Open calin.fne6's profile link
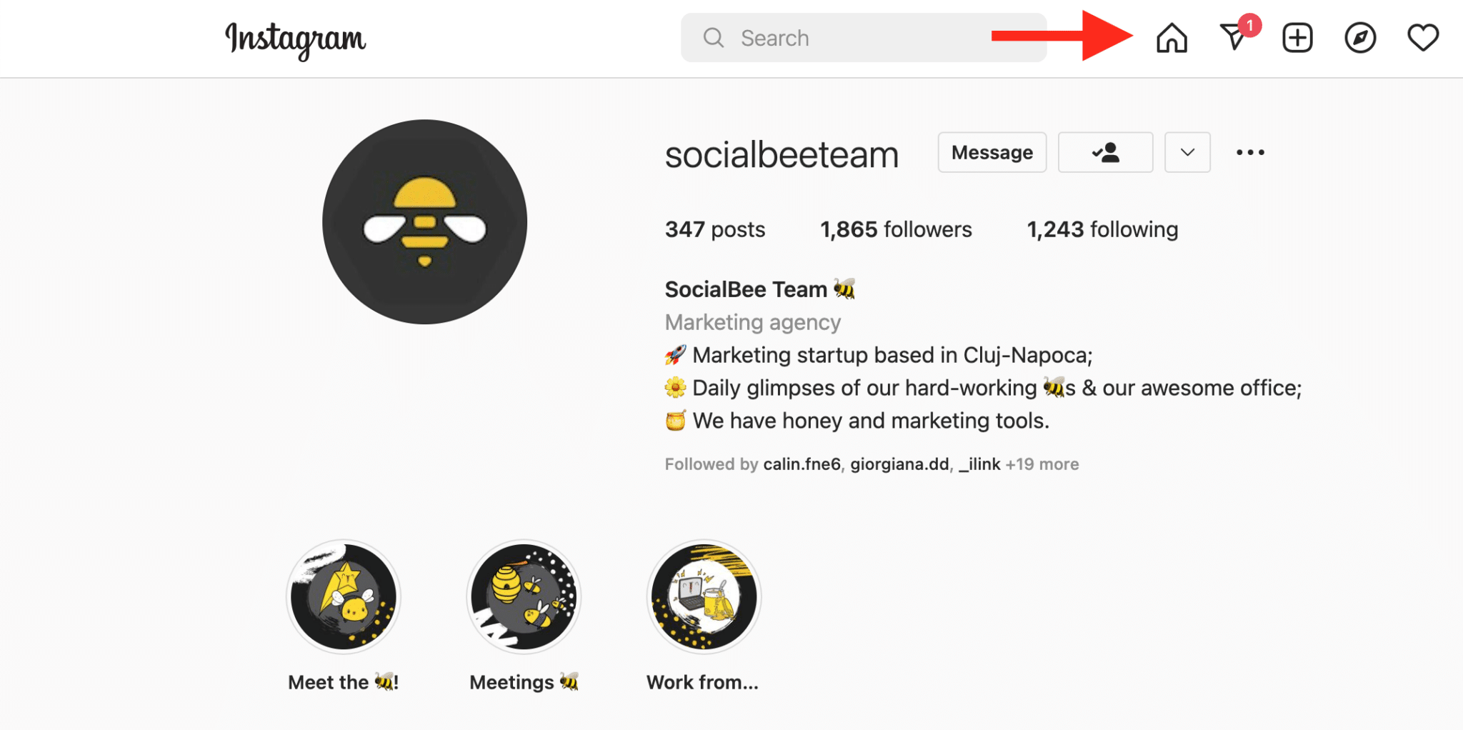The height and width of the screenshot is (730, 1463). click(x=802, y=464)
